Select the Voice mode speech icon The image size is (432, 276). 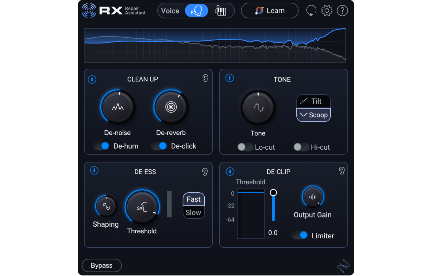[x=196, y=10]
